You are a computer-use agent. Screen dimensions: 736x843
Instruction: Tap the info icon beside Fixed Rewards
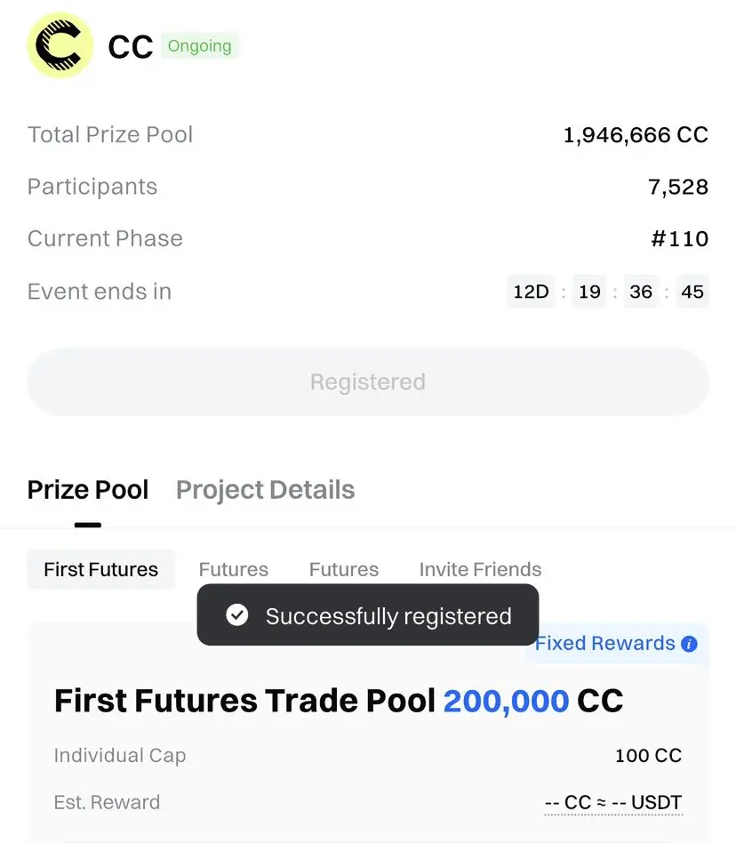[x=689, y=644]
